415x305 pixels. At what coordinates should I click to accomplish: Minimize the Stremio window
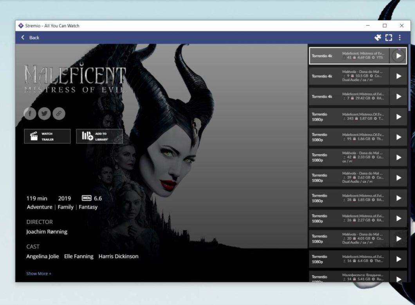[x=368, y=26]
